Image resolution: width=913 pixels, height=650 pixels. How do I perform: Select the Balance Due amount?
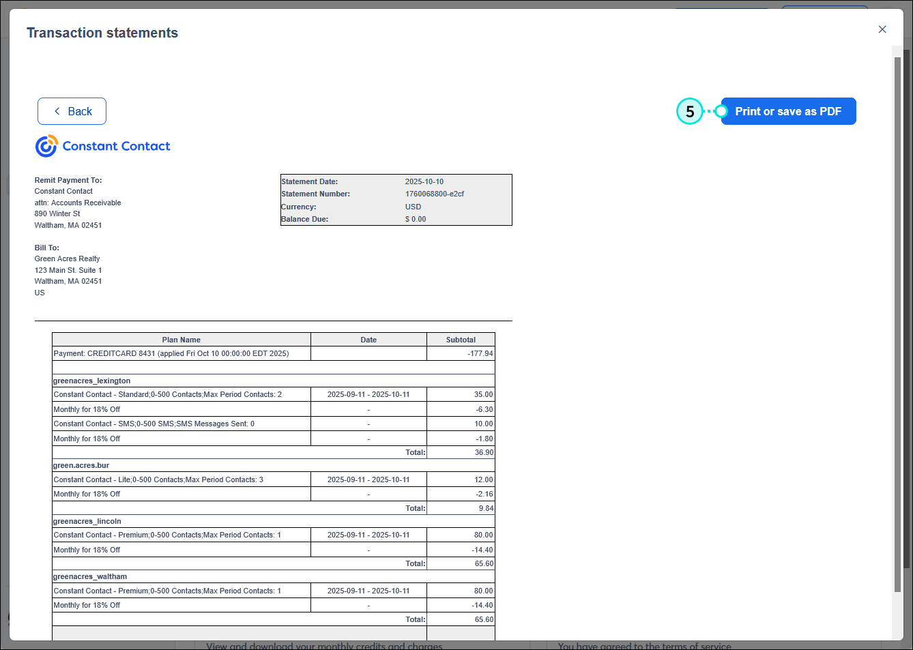click(416, 219)
